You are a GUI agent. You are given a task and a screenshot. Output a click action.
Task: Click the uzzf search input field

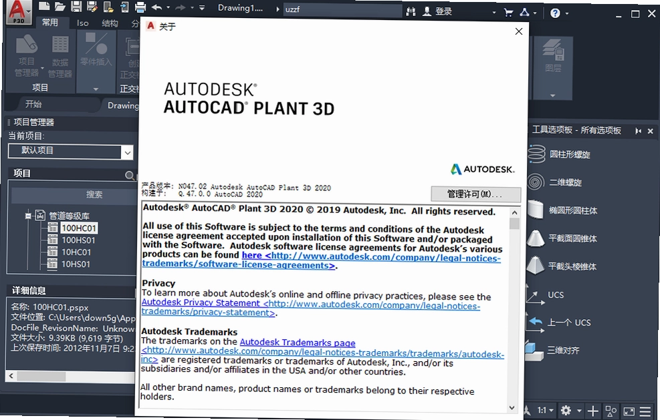pyautogui.click(x=342, y=9)
